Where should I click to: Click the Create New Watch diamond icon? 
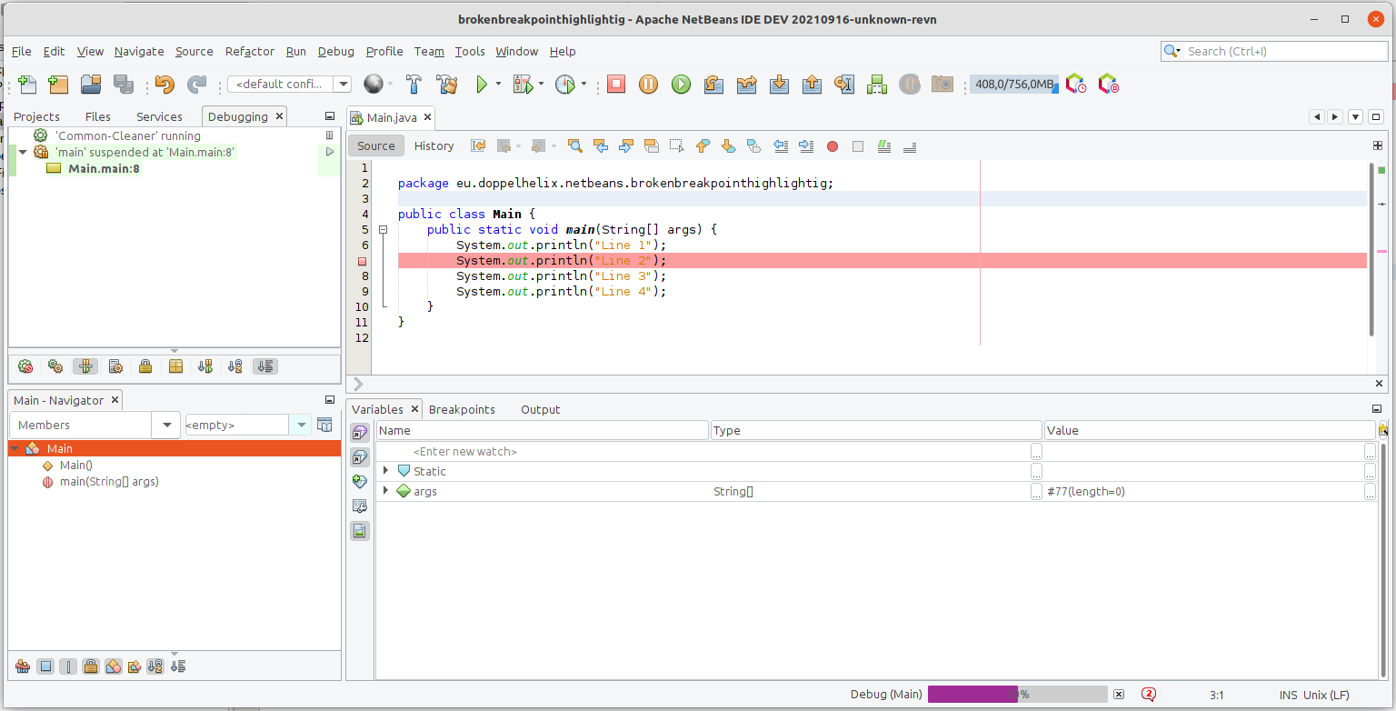pos(360,481)
